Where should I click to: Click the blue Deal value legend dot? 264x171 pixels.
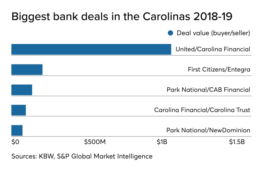click(x=170, y=33)
